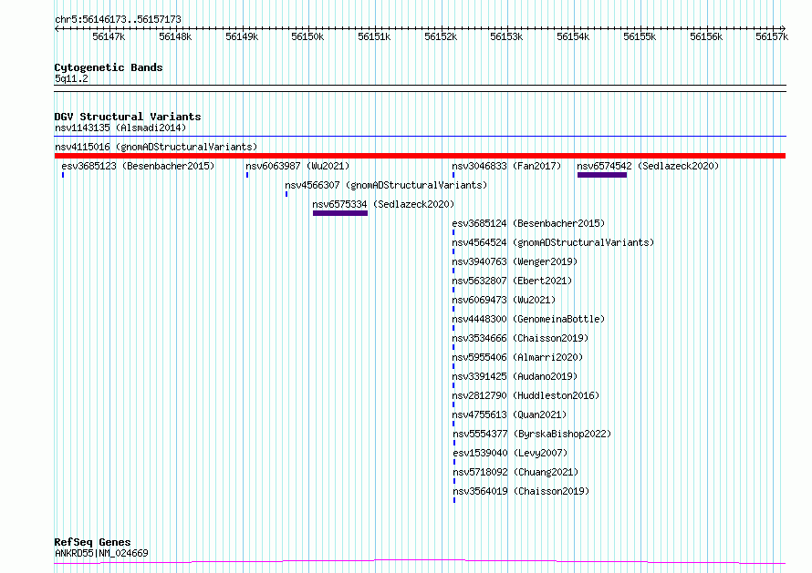Click nsv3940763 (Wenger2019) variant label
The width and height of the screenshot is (812, 573).
coord(515,261)
